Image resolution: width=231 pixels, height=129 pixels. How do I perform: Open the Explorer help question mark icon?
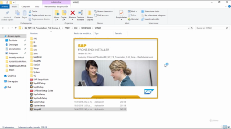click(x=230, y=6)
